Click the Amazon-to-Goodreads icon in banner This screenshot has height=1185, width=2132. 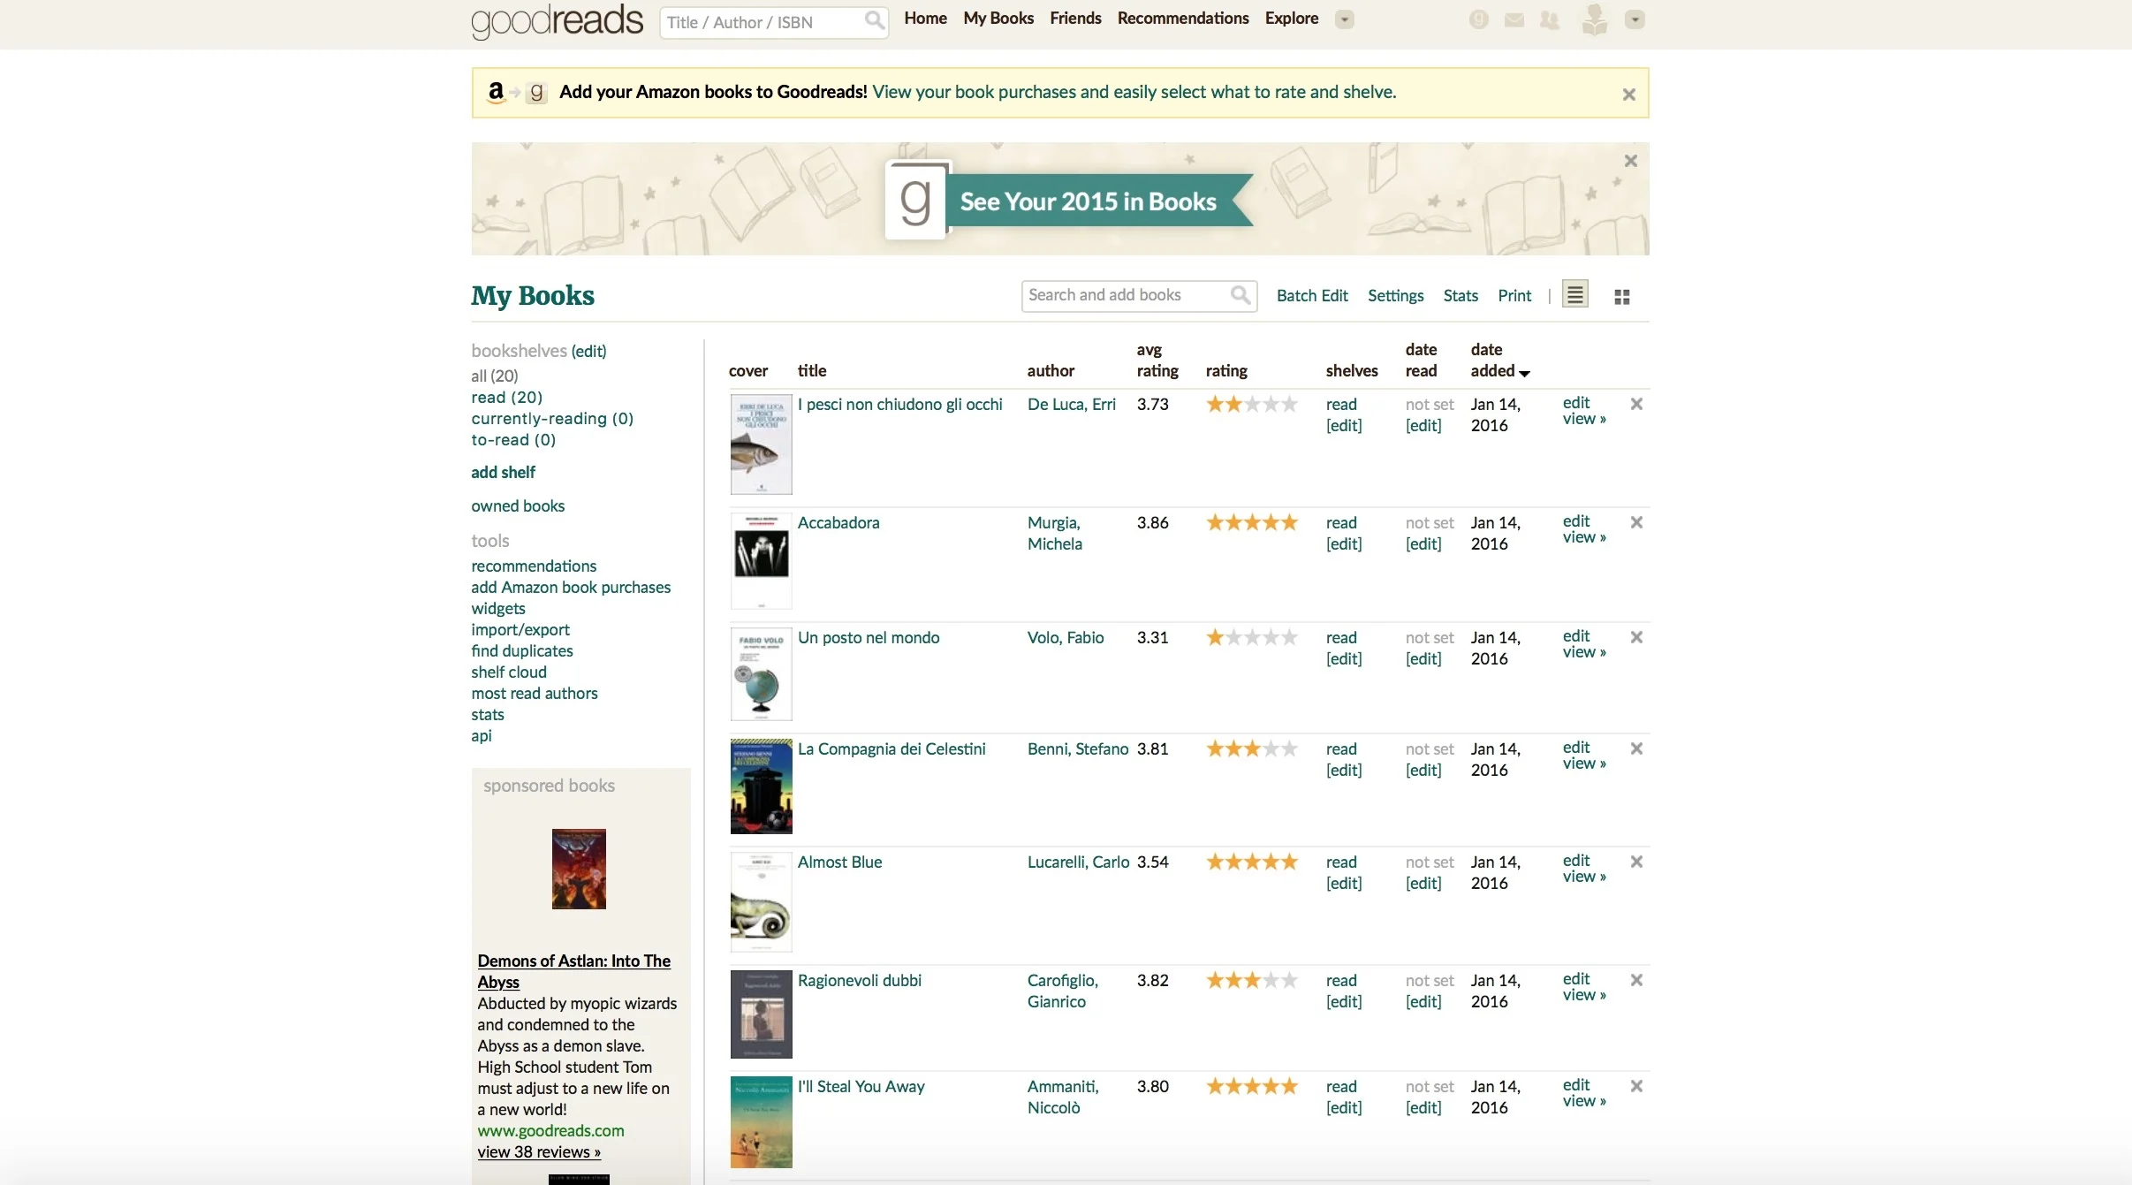coord(518,92)
